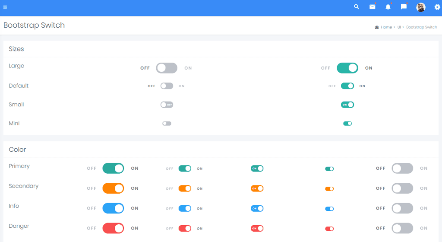Toggle the small Primary ON switch
Viewport: 442px width, 242px height.
tap(257, 169)
